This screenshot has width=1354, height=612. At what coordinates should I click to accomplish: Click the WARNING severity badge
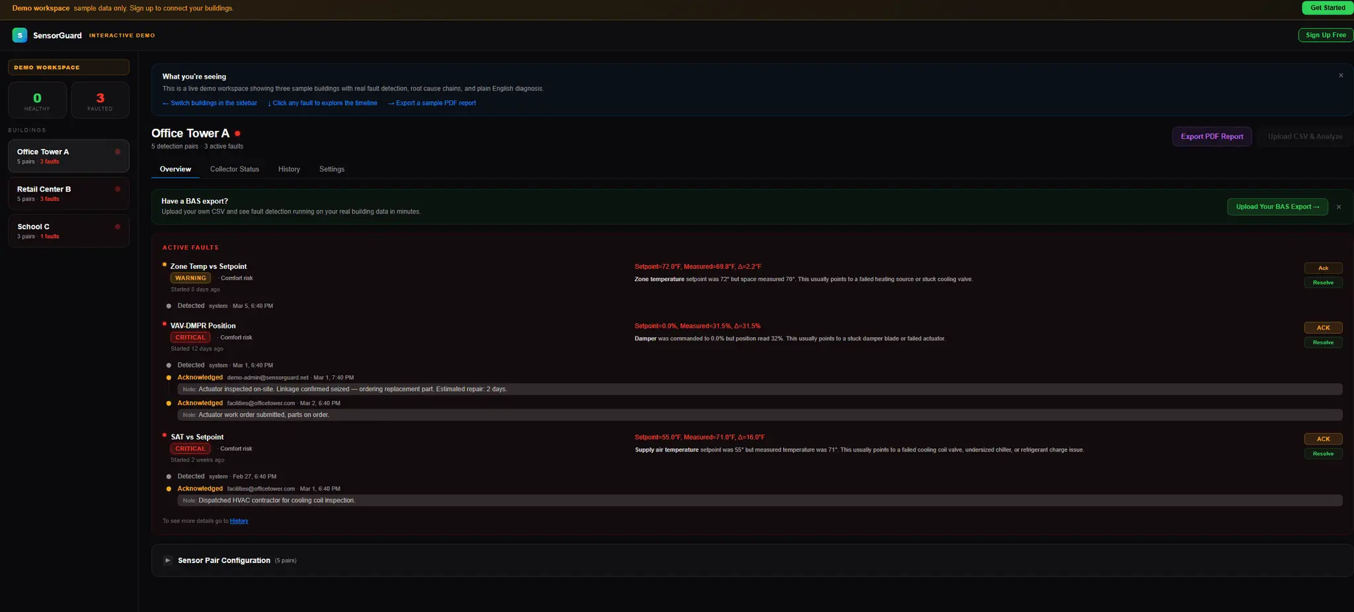tap(190, 278)
